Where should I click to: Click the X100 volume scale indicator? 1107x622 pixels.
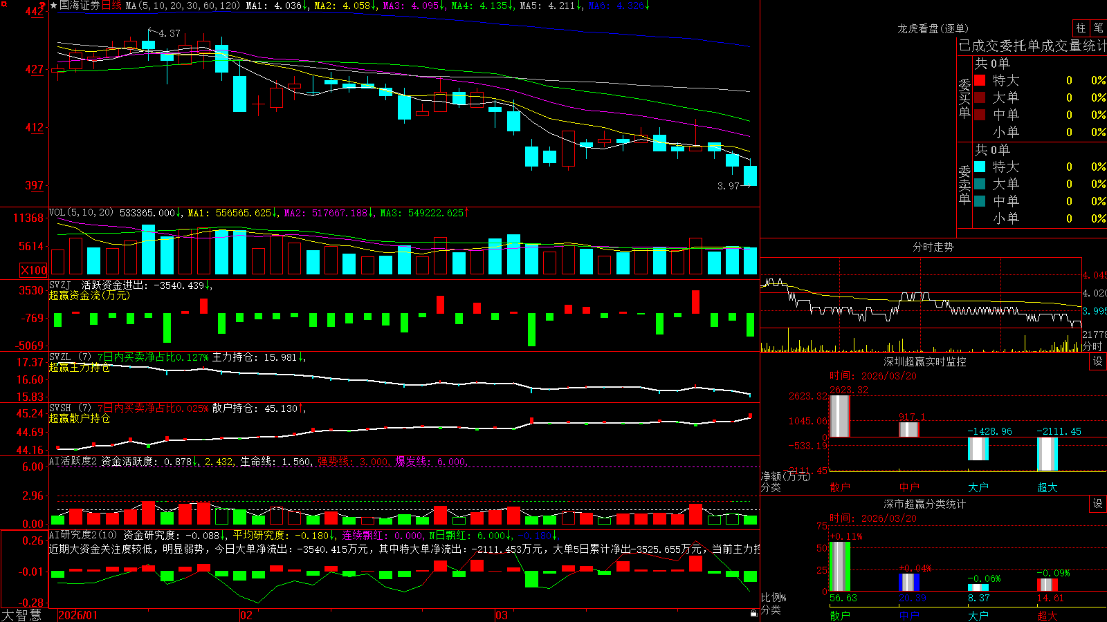coord(34,270)
